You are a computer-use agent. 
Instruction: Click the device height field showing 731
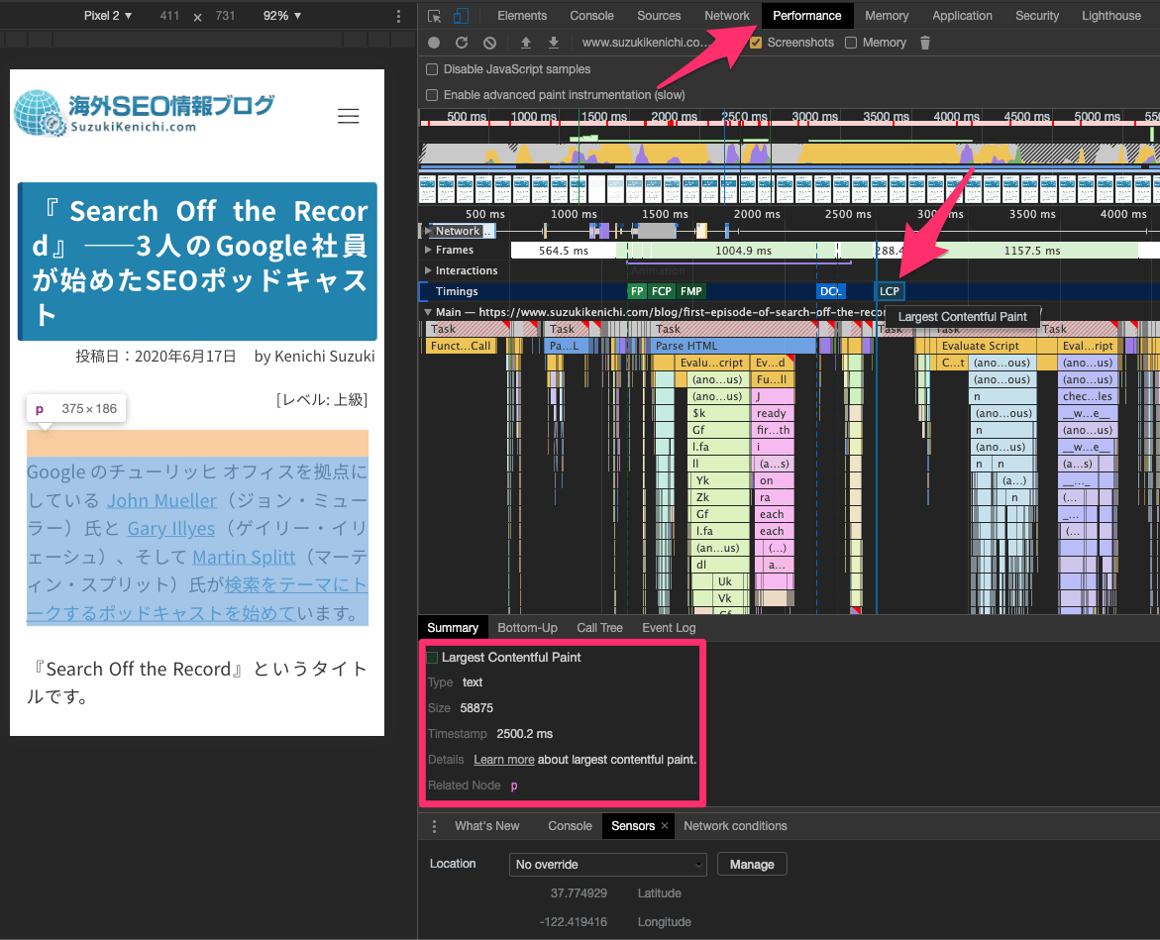225,16
